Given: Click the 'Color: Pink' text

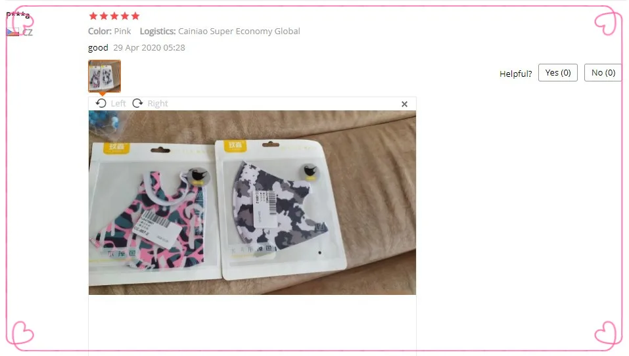Looking at the screenshot, I should (110, 32).
